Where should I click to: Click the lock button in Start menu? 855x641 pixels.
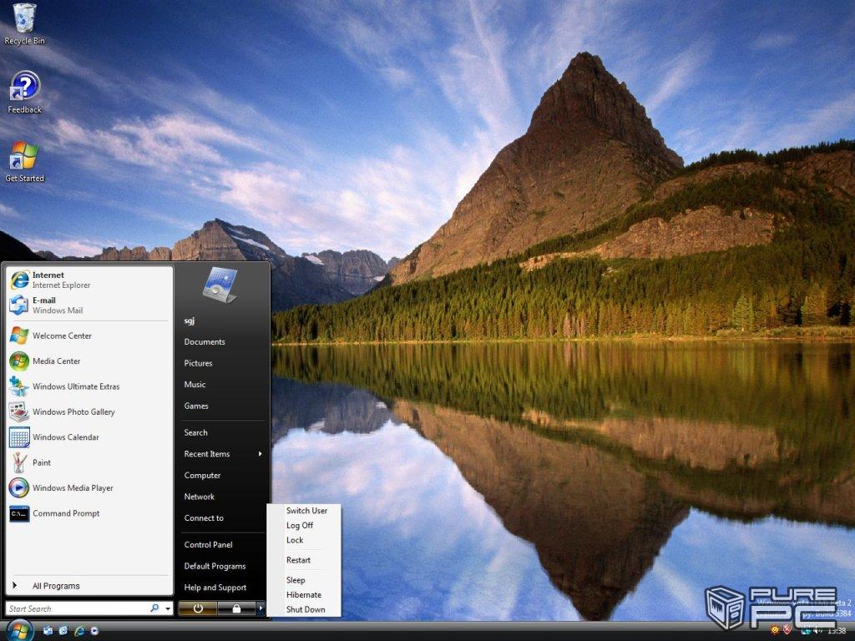tap(236, 608)
